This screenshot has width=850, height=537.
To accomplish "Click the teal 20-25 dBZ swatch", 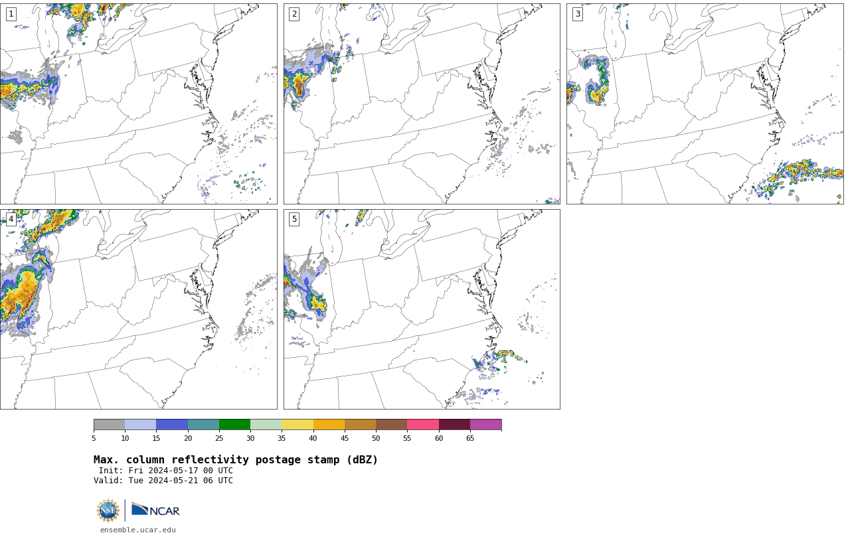I will point(203,425).
